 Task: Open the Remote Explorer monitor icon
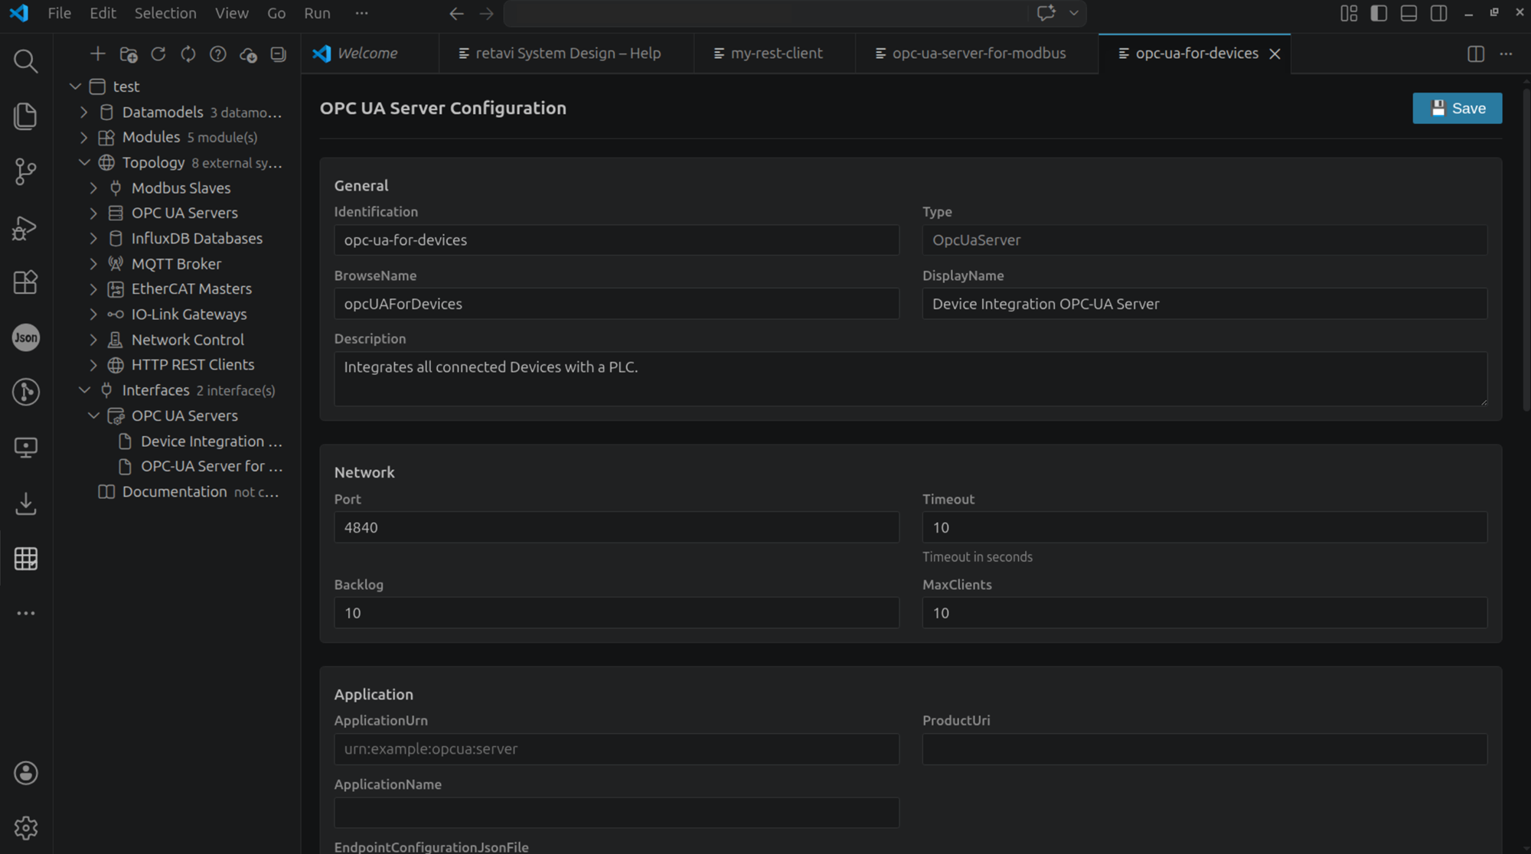26,447
